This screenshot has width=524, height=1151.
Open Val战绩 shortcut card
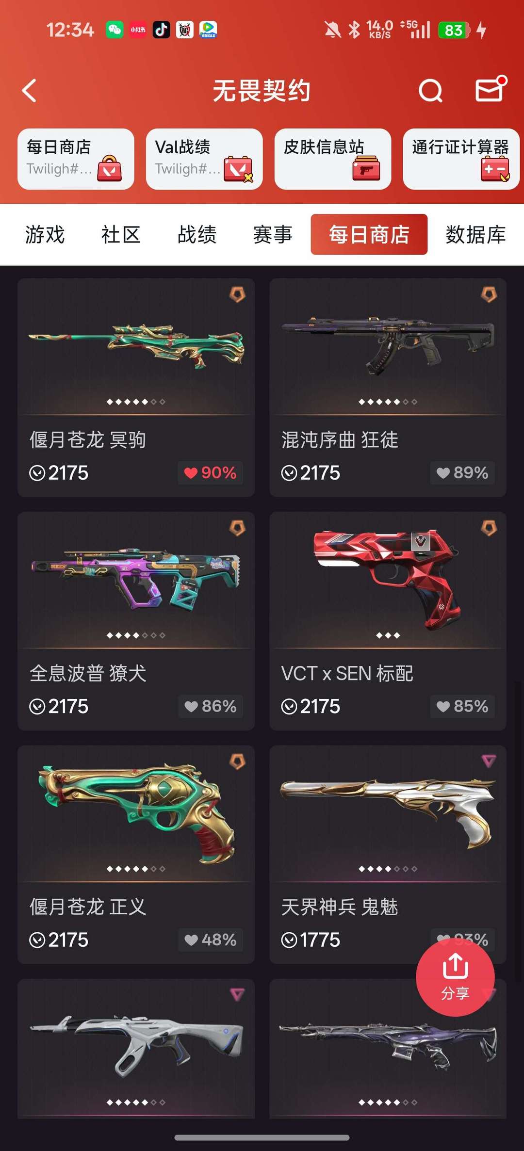point(204,159)
